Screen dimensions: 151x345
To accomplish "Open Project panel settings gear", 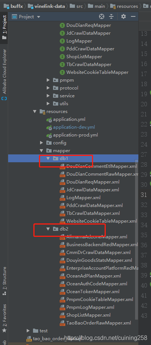I will 124,16.
